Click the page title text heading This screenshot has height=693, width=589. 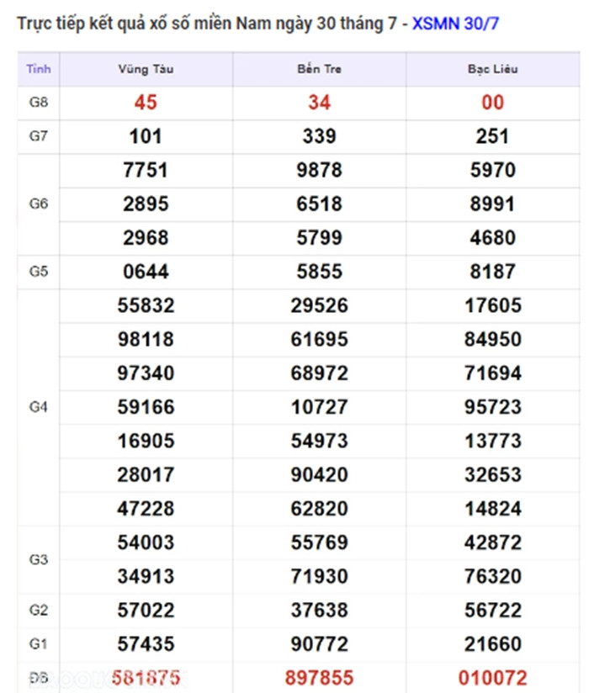pyautogui.click(x=210, y=24)
